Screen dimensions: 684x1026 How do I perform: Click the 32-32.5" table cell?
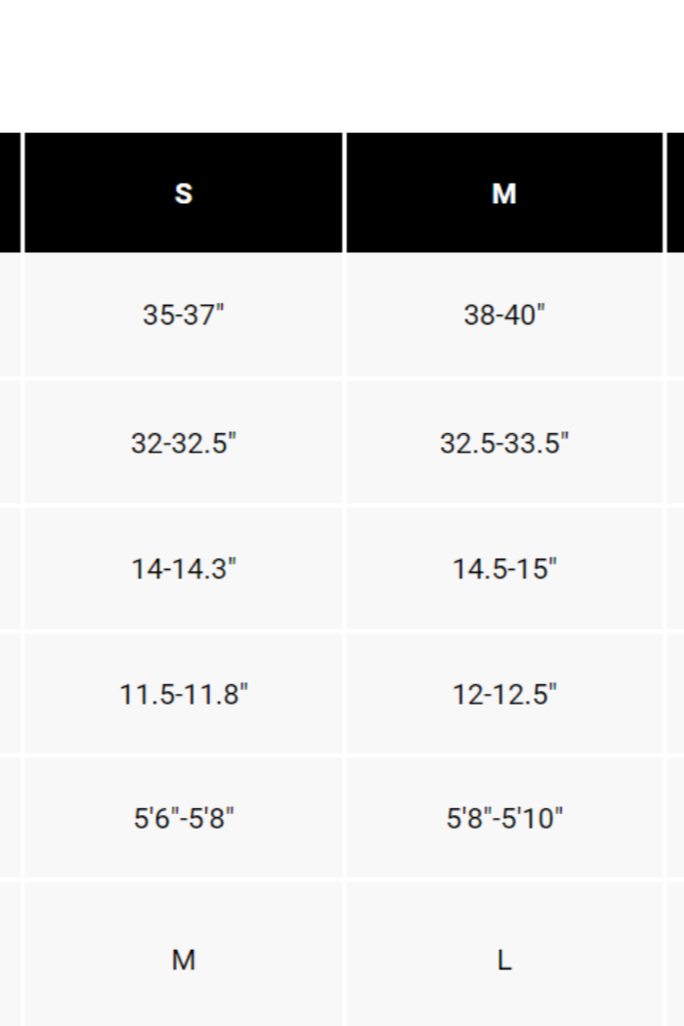tap(184, 443)
